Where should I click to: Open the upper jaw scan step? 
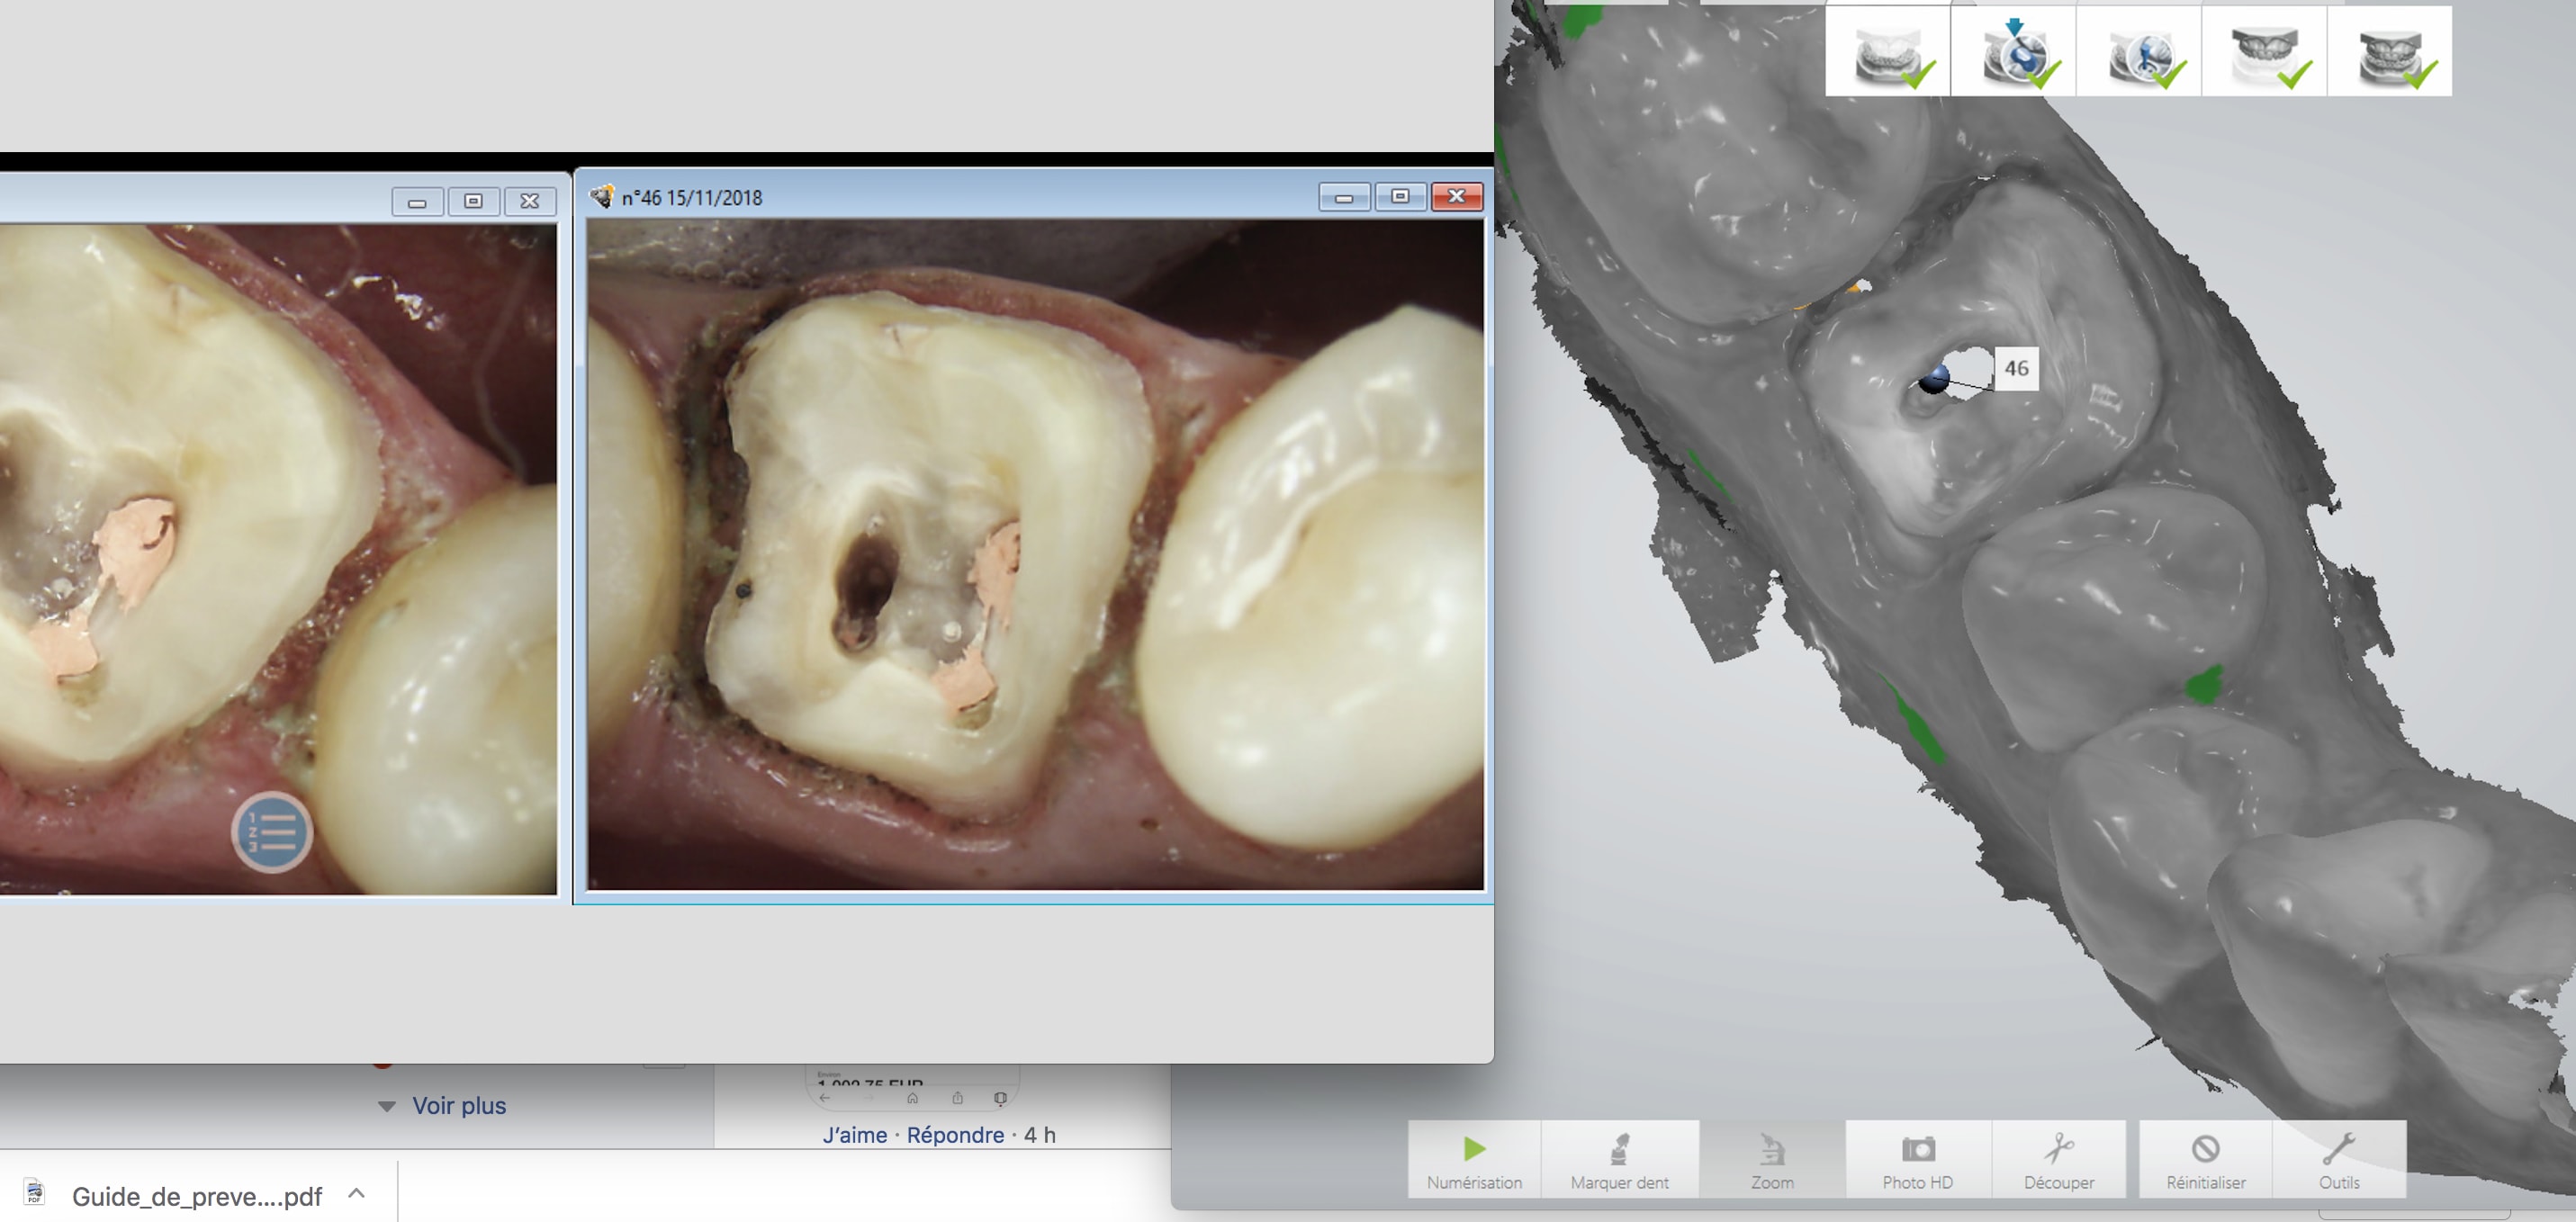[x=2264, y=52]
